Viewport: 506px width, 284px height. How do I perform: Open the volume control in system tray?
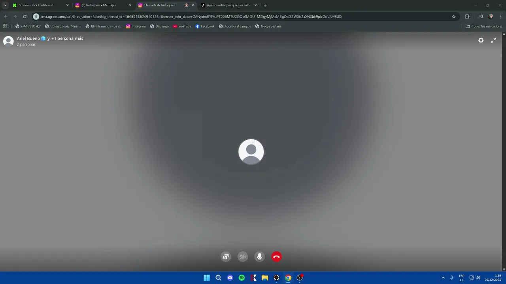[x=478, y=278]
